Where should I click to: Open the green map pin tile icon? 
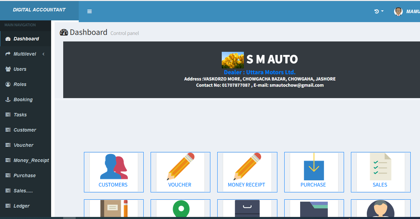tap(180, 208)
